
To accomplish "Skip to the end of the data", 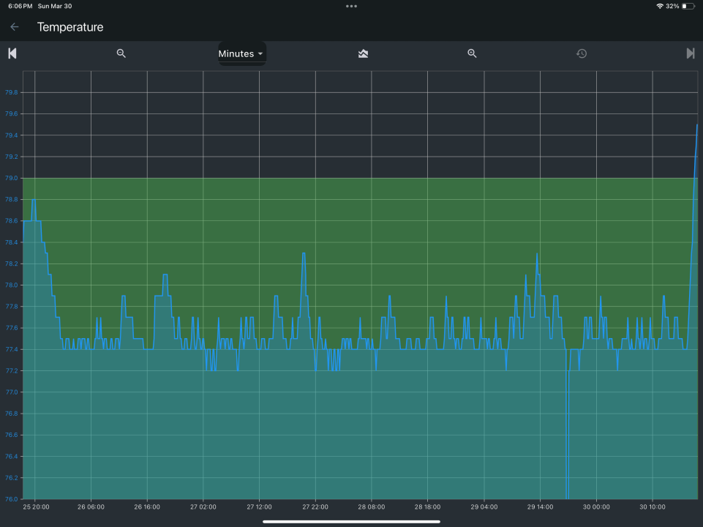I will point(690,53).
